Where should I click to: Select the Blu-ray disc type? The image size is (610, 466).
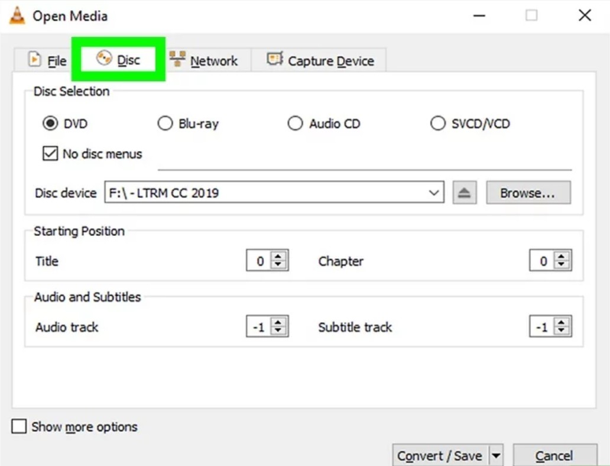pos(164,123)
